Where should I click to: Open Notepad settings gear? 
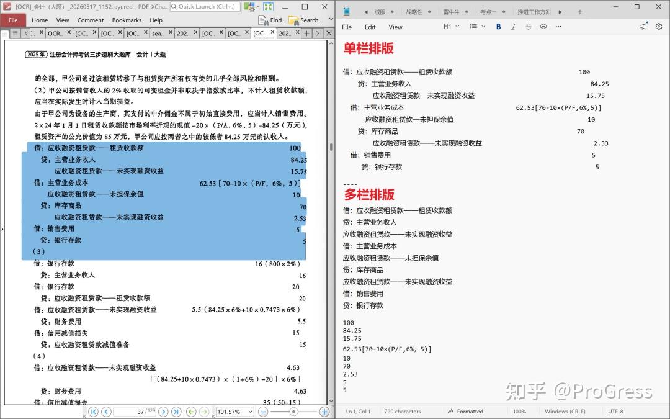(659, 26)
